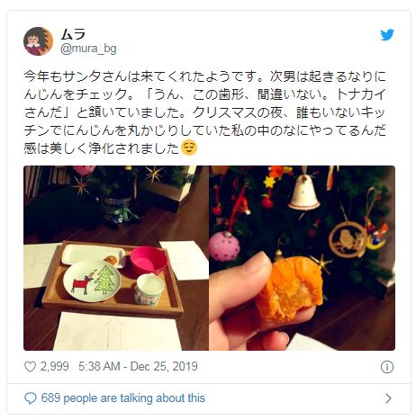The image size is (416, 420).
Task: Open the ムラ profile avatar
Action: (38, 41)
